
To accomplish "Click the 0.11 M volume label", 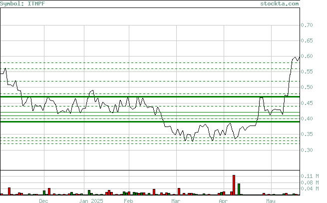I will (310, 176).
